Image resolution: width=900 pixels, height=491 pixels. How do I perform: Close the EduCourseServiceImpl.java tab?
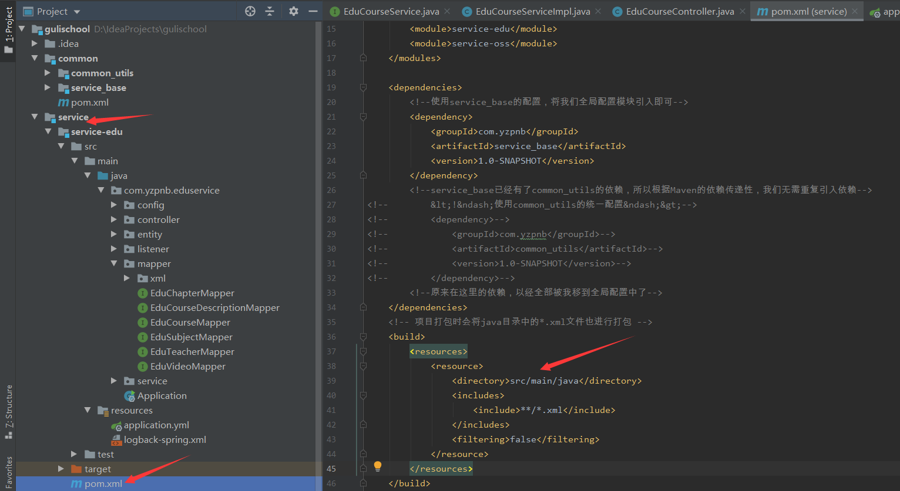(x=597, y=11)
